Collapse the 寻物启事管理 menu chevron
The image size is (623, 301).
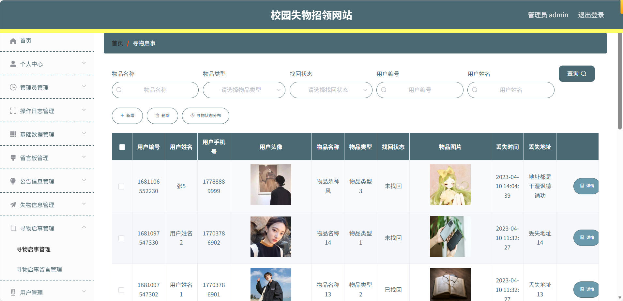coord(84,227)
